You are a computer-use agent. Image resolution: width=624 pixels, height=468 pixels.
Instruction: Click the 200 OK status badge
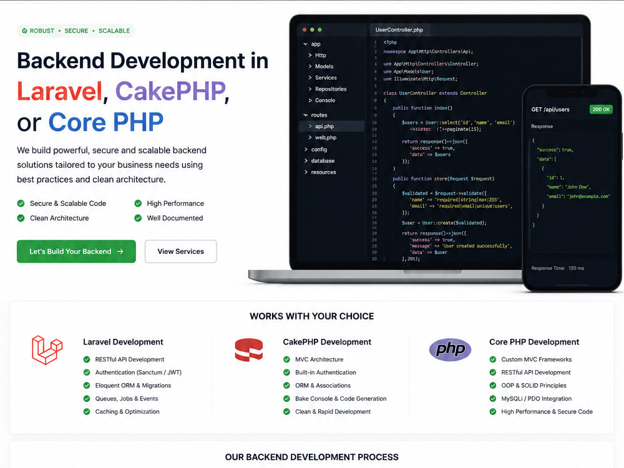point(601,109)
